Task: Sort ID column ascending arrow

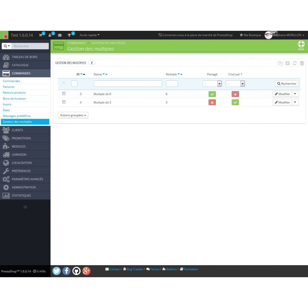Action: (x=84, y=74)
